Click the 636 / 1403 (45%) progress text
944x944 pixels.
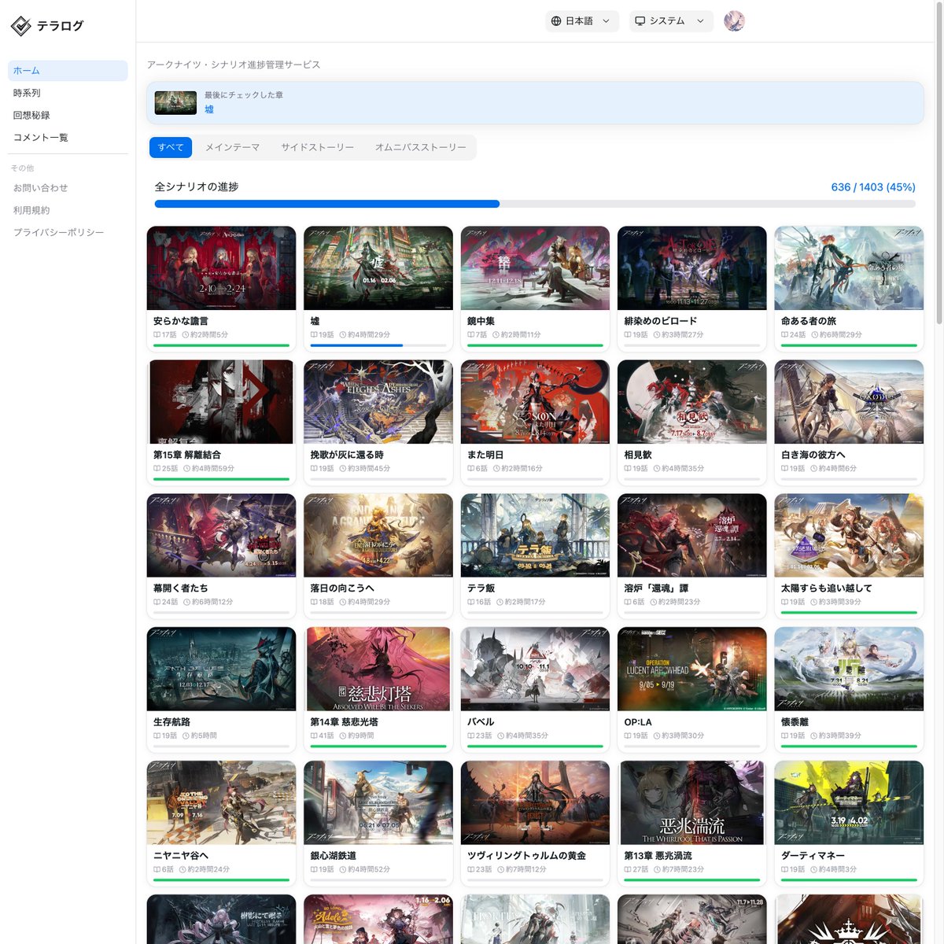coord(873,187)
